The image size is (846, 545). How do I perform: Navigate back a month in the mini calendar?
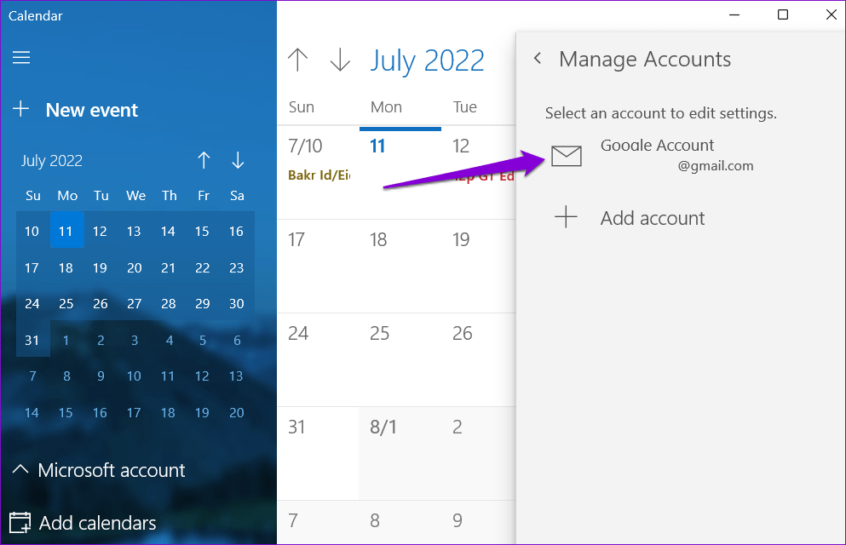pos(204,160)
